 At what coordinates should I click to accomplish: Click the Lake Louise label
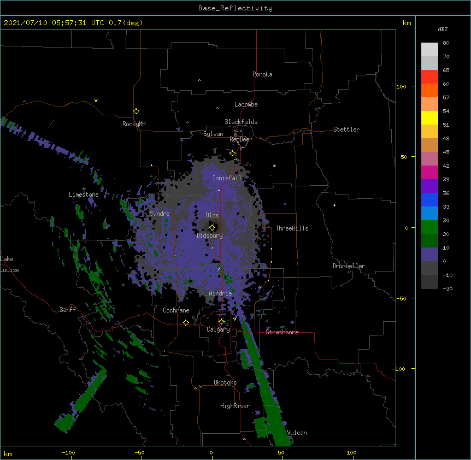click(10, 264)
